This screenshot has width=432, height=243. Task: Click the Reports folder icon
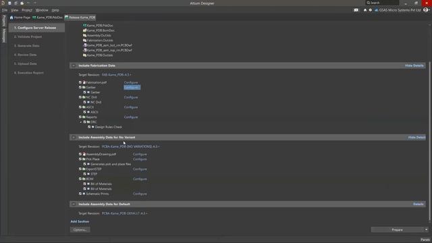[x=84, y=117]
